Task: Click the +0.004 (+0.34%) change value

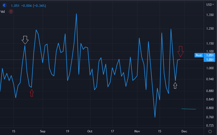Action: 34,6
